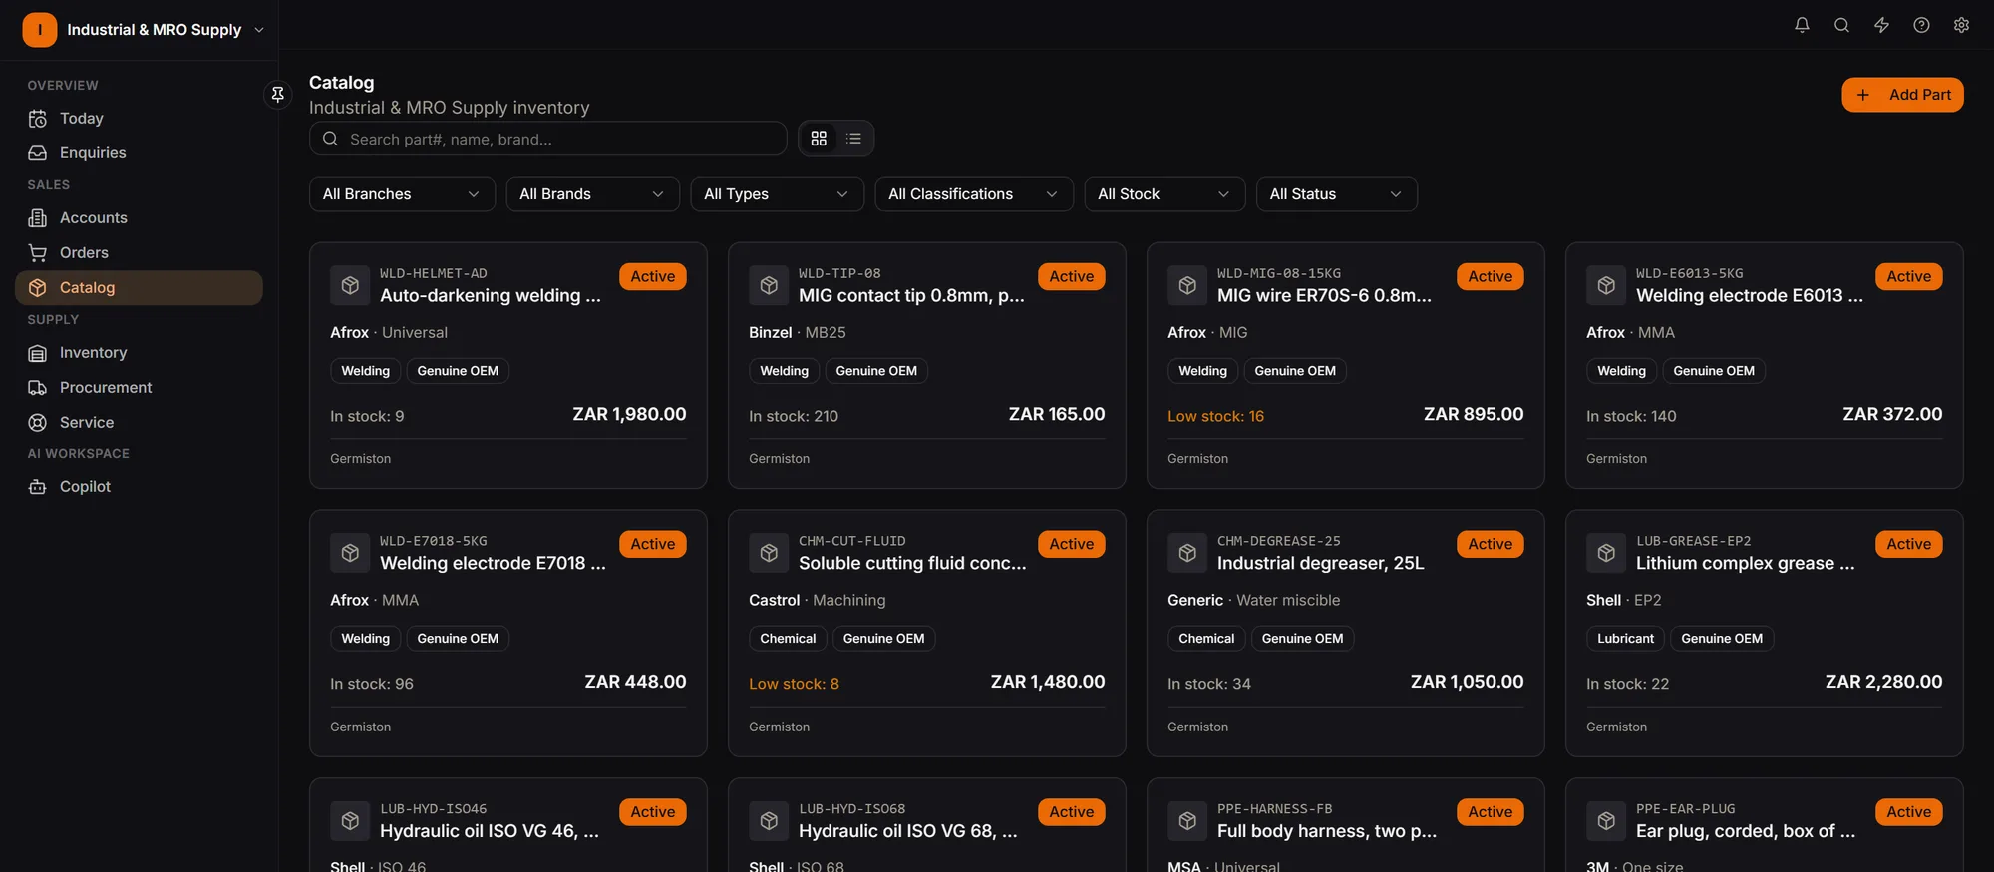
Task: Click the Chemical tag on CHM-CUT-FLUID
Action: pyautogui.click(x=788, y=639)
